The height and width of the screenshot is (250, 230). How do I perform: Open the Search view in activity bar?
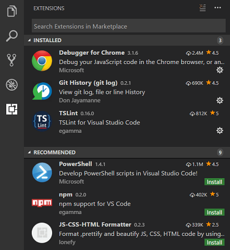pos(12,36)
